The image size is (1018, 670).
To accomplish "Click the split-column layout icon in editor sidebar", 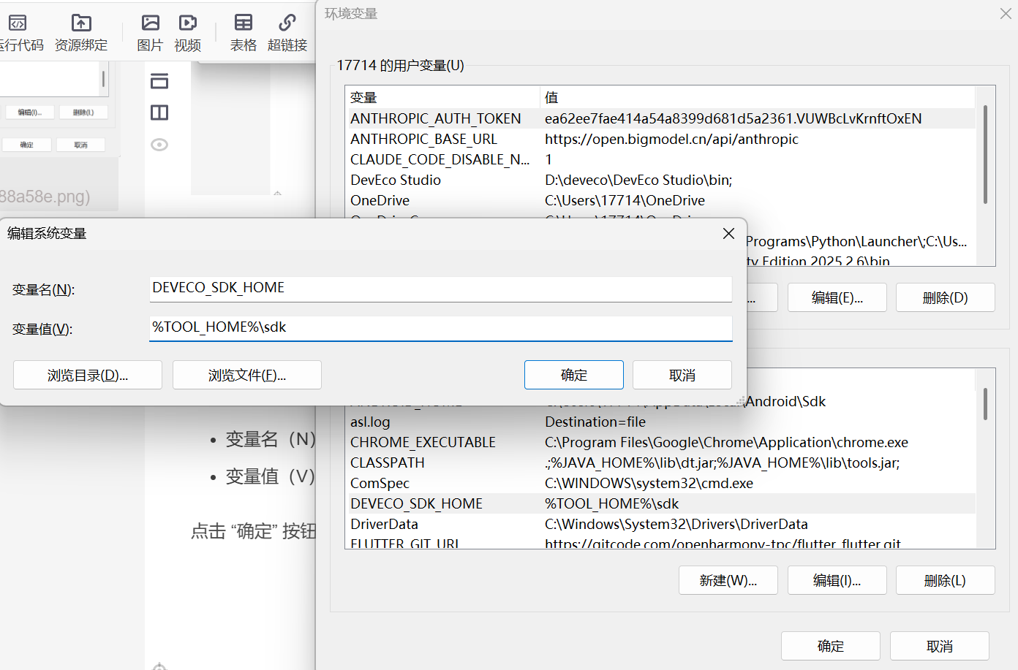I will (x=159, y=113).
